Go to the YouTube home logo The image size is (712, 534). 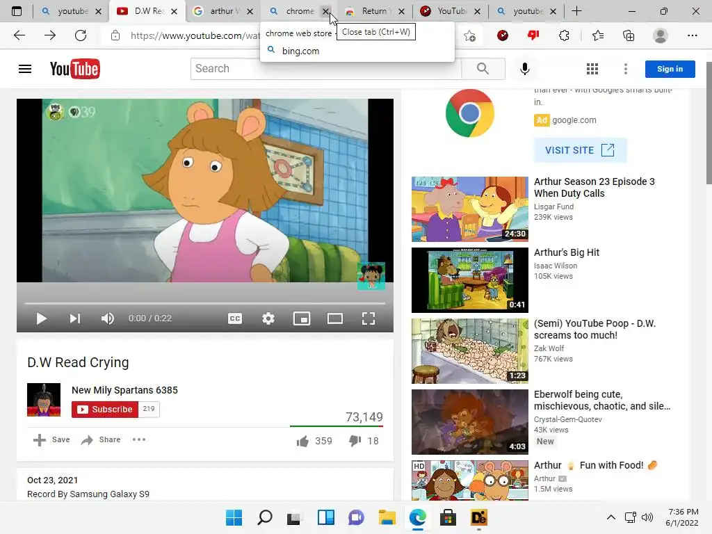click(75, 69)
